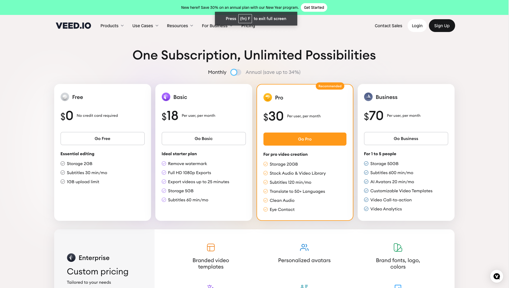Click the orange Go Pro button
Screen dimensions: 509x288
[305, 139]
